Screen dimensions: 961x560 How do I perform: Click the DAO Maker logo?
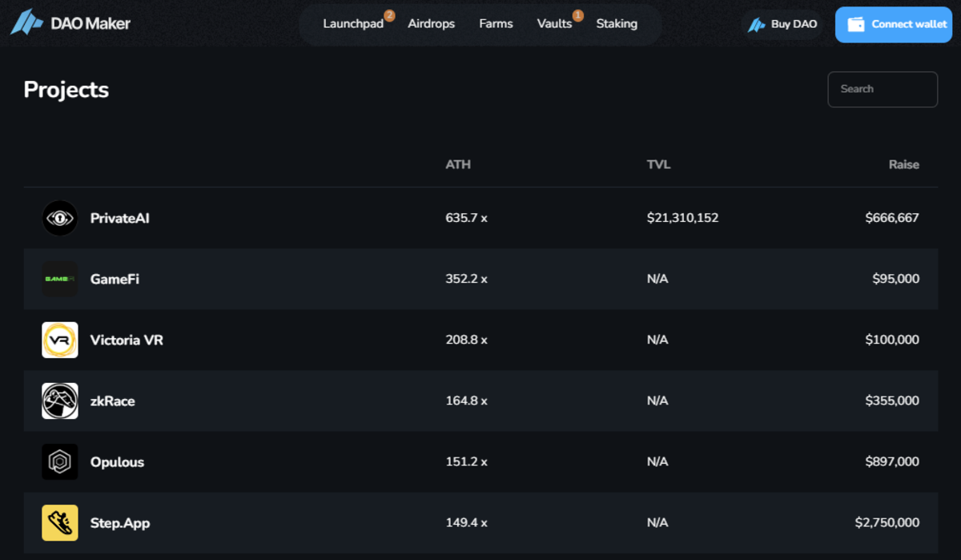point(70,23)
